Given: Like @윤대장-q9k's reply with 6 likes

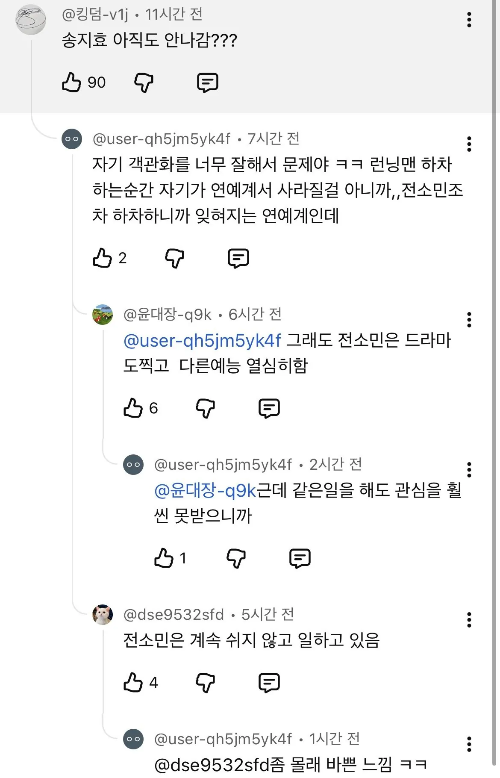Looking at the screenshot, I should 133,408.
